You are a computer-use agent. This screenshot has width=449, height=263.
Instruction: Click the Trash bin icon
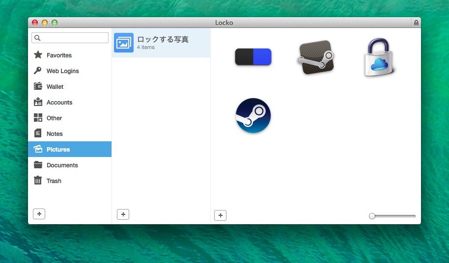coord(38,181)
